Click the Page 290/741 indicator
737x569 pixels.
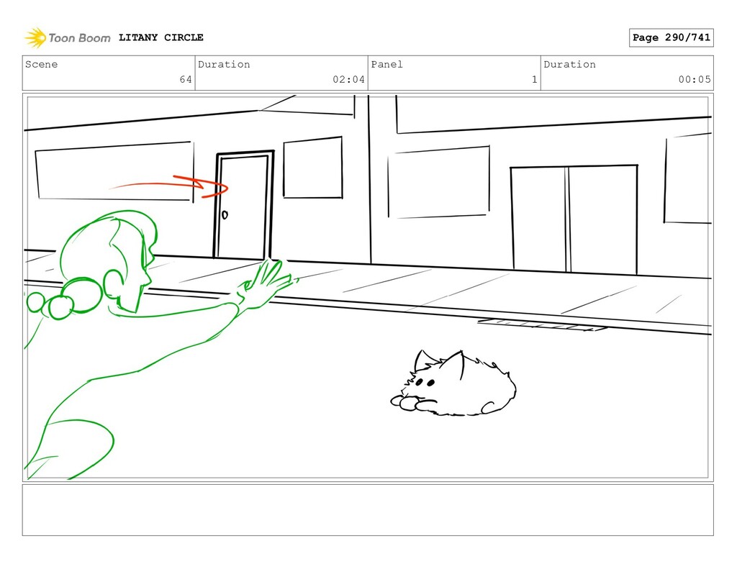pyautogui.click(x=672, y=37)
